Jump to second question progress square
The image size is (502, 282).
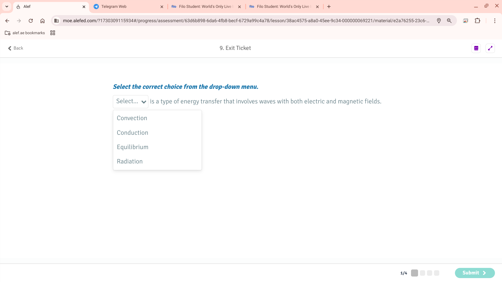(x=422, y=273)
